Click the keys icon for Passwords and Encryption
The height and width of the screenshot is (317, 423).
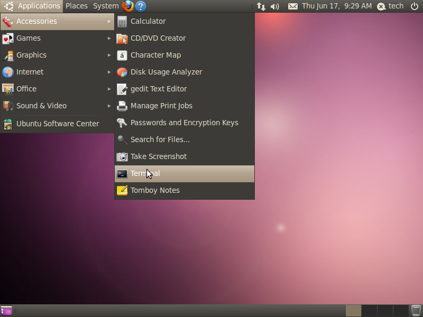122,123
